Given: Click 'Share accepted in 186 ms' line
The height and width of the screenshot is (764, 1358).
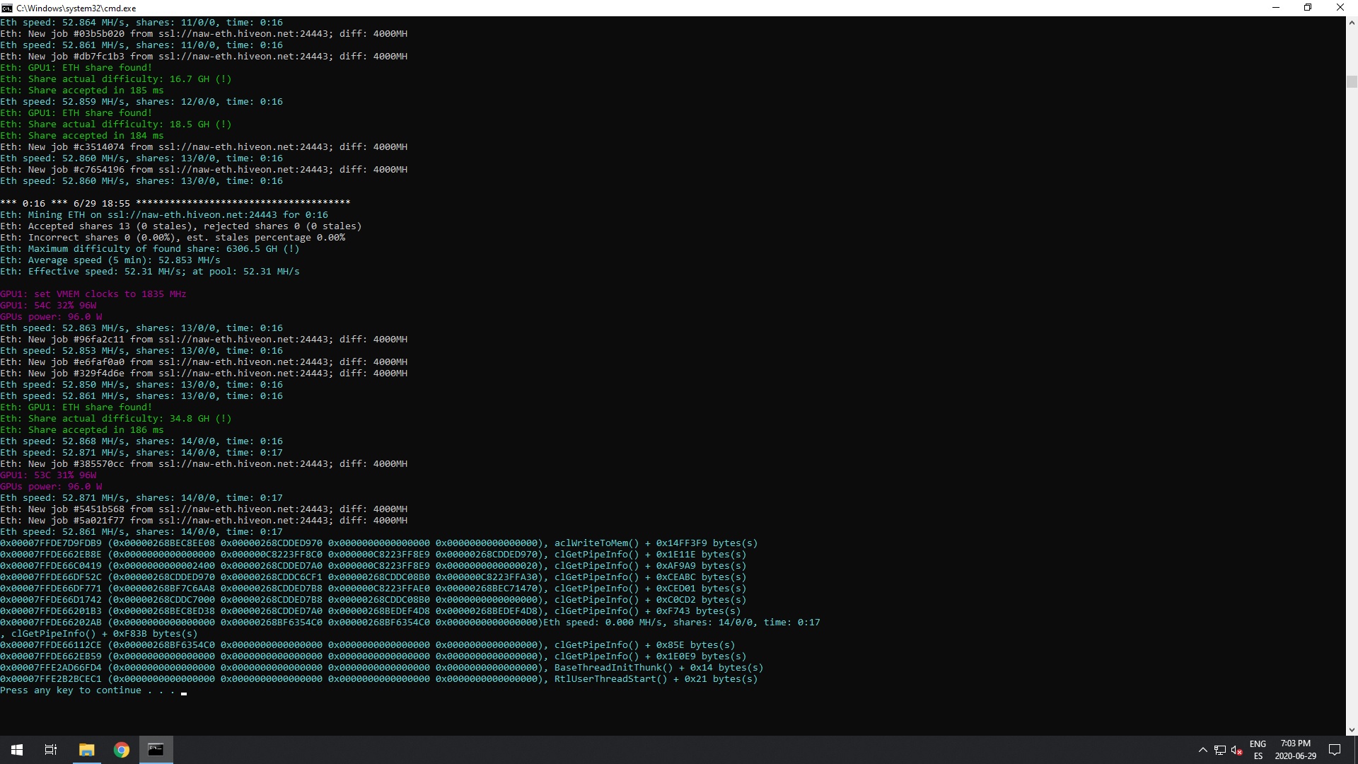Looking at the screenshot, I should tap(82, 430).
